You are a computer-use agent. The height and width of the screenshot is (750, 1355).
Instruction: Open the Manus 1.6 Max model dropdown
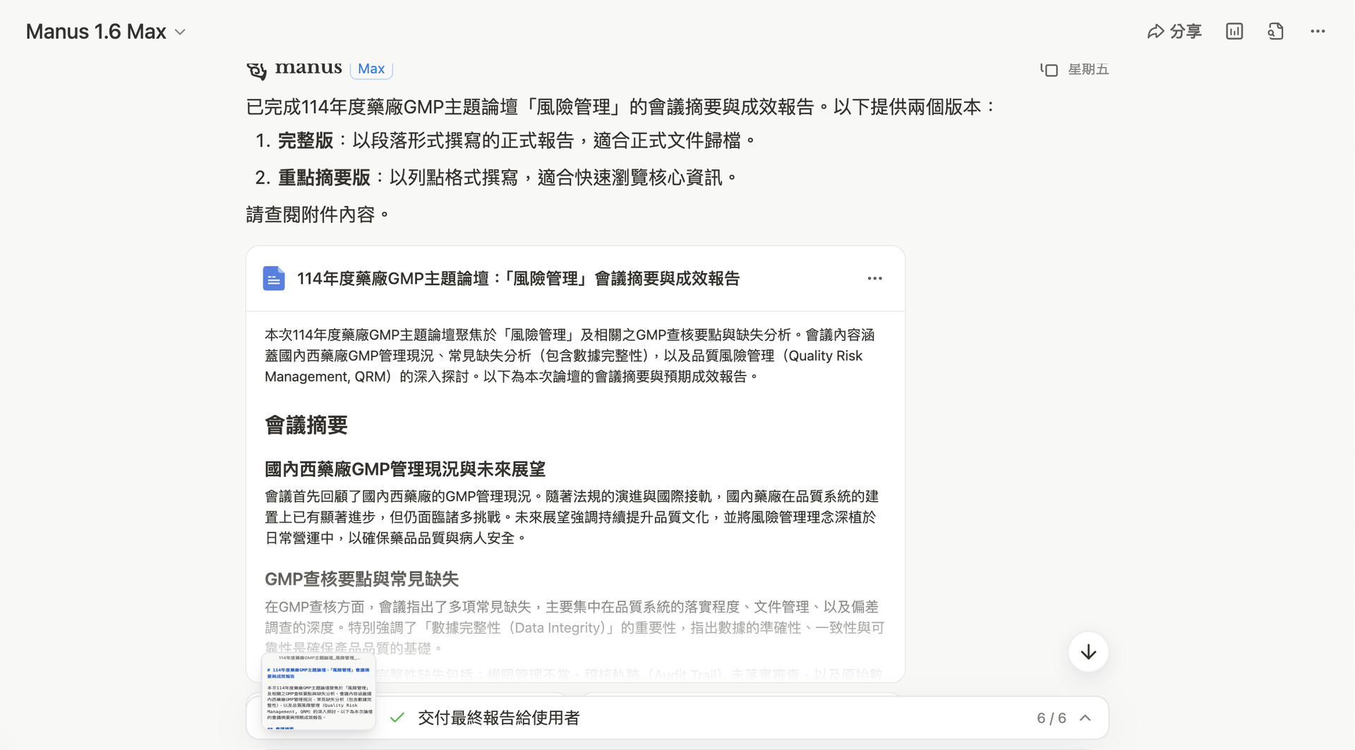point(106,32)
